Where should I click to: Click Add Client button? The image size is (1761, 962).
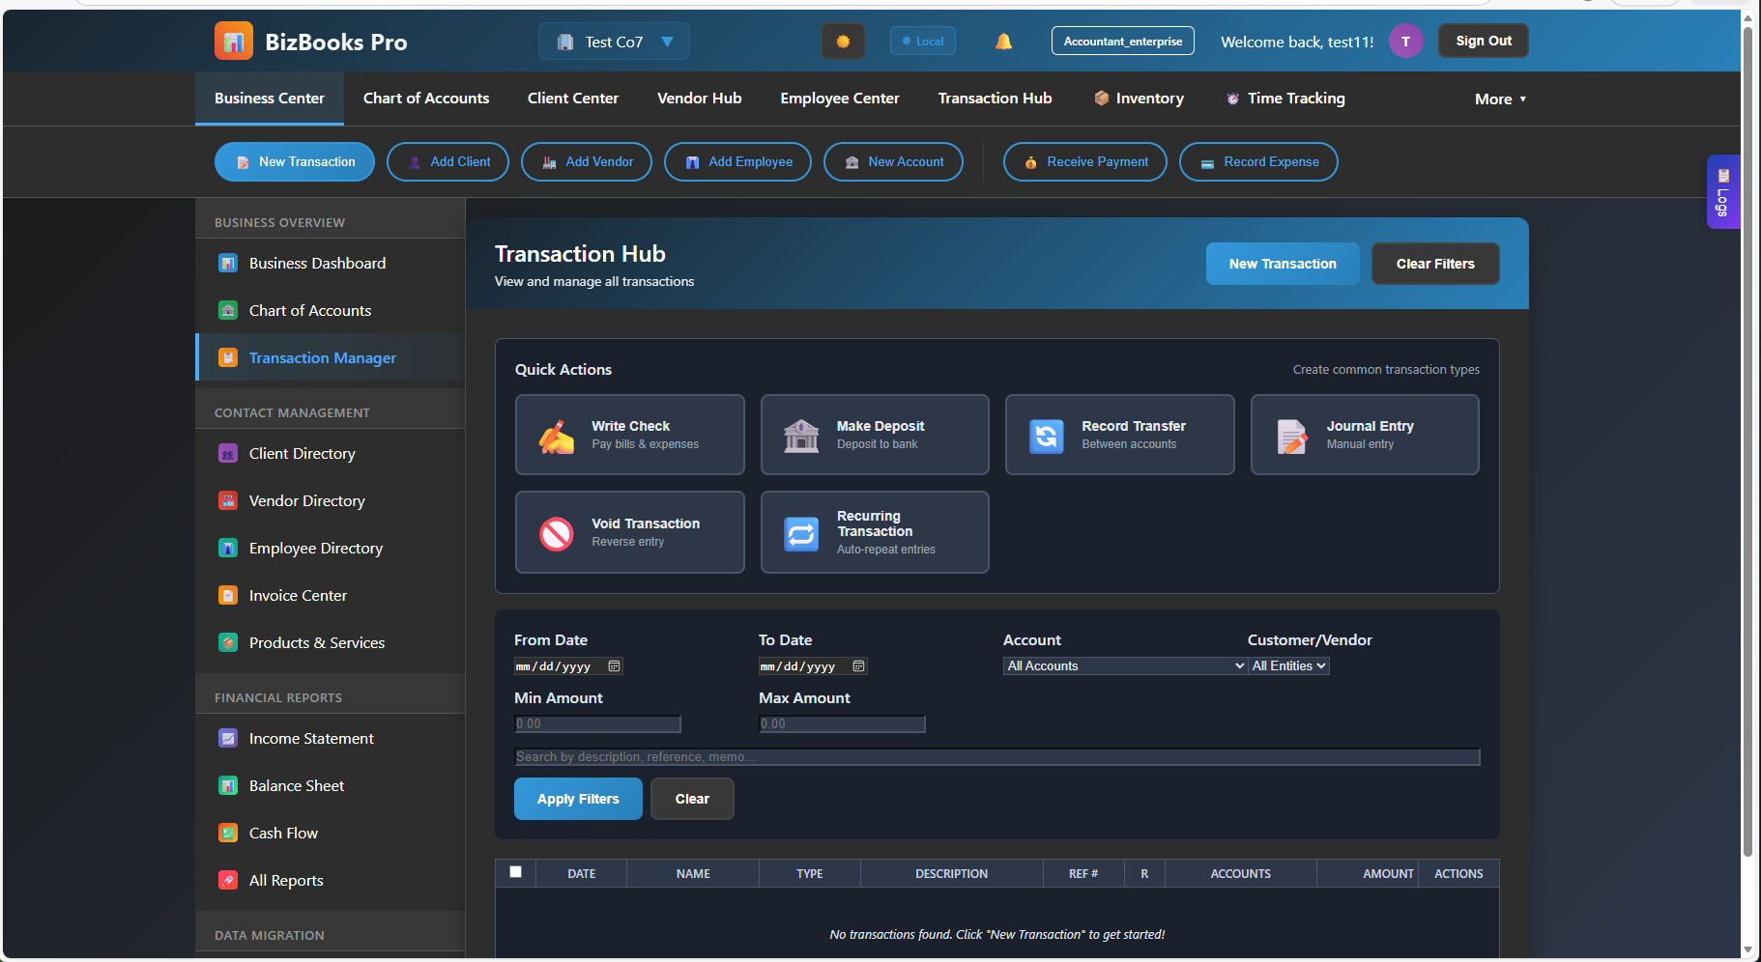(x=447, y=162)
